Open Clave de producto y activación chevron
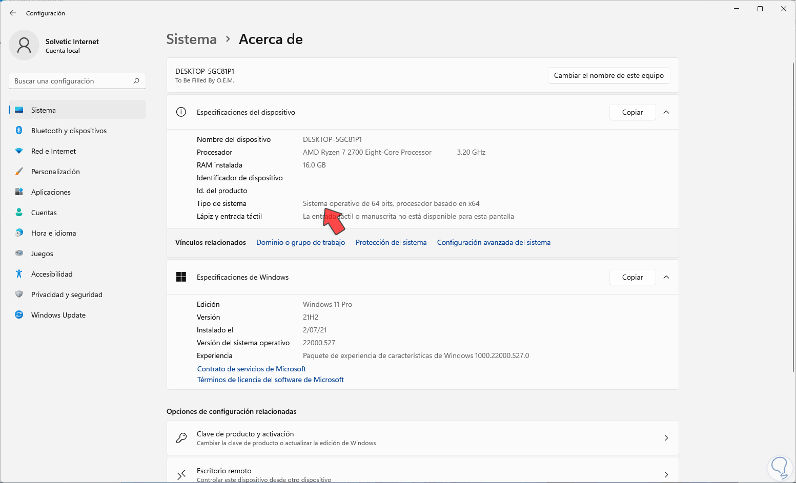796x483 pixels. 666,438
